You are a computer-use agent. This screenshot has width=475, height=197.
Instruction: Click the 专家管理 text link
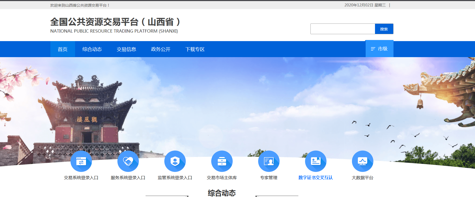tap(269, 178)
